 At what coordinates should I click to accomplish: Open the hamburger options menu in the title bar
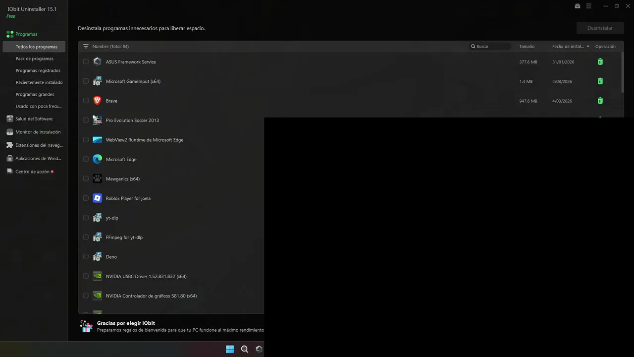click(589, 6)
